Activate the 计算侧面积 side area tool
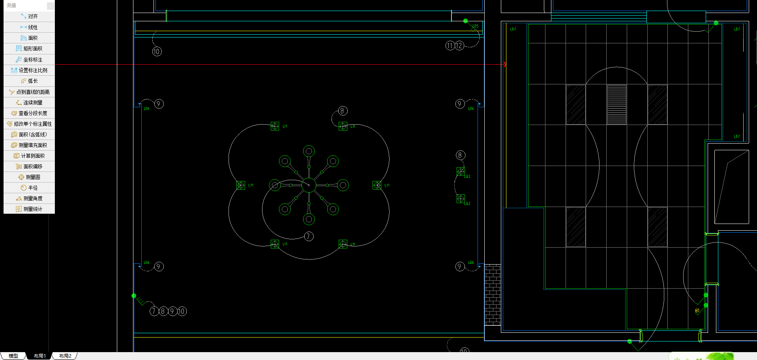 (x=29, y=156)
